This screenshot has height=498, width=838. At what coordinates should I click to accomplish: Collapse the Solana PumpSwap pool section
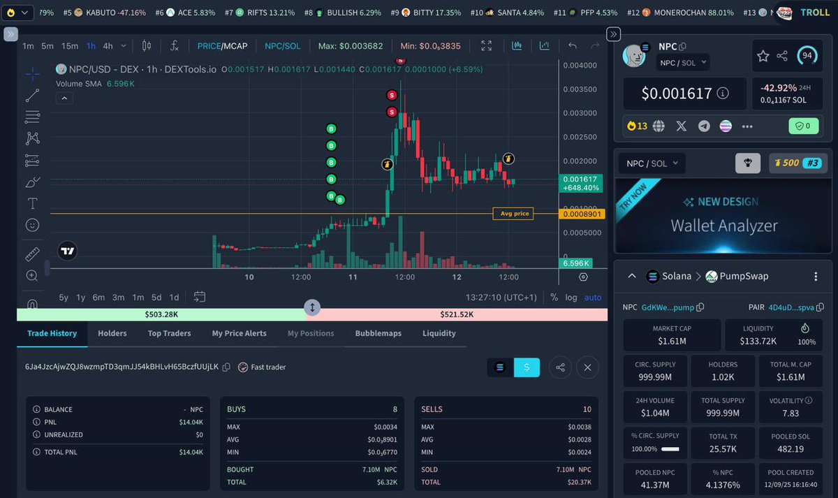point(631,277)
